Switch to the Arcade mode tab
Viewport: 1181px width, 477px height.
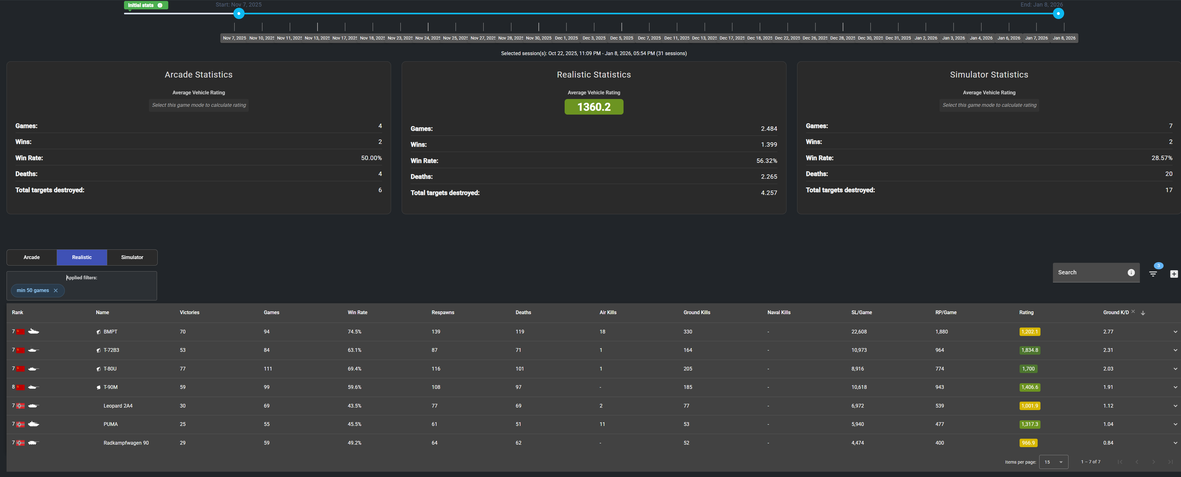coord(32,257)
